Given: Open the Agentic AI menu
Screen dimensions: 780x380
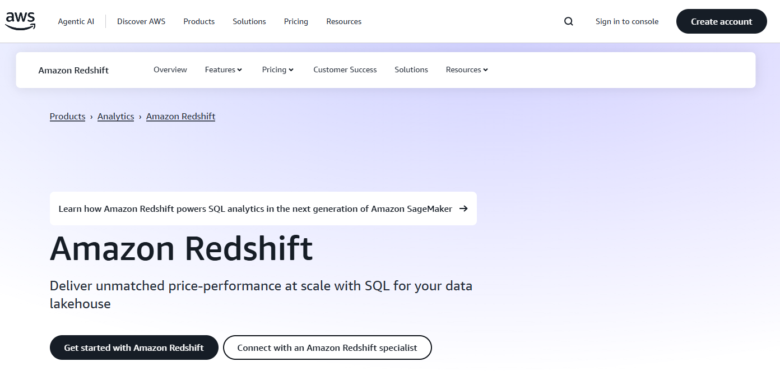Looking at the screenshot, I should coord(76,21).
